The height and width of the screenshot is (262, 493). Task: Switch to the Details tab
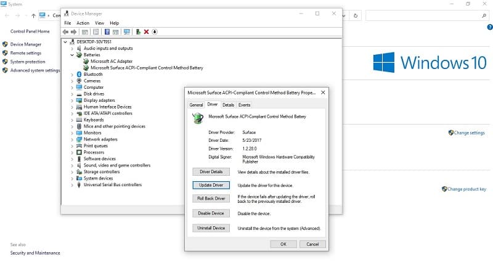(228, 105)
